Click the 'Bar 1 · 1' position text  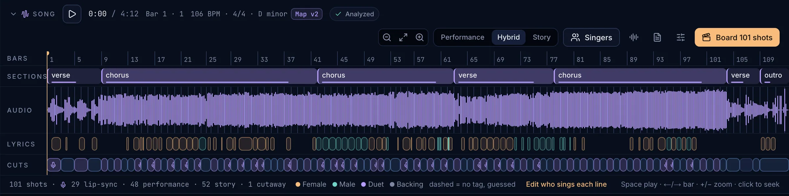(165, 14)
